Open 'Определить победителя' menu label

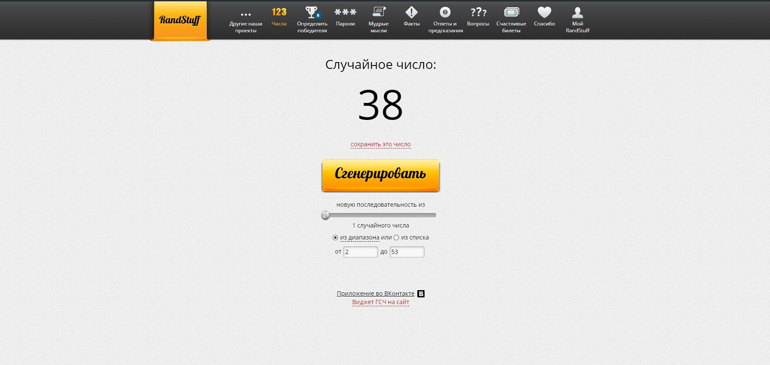[x=312, y=27]
